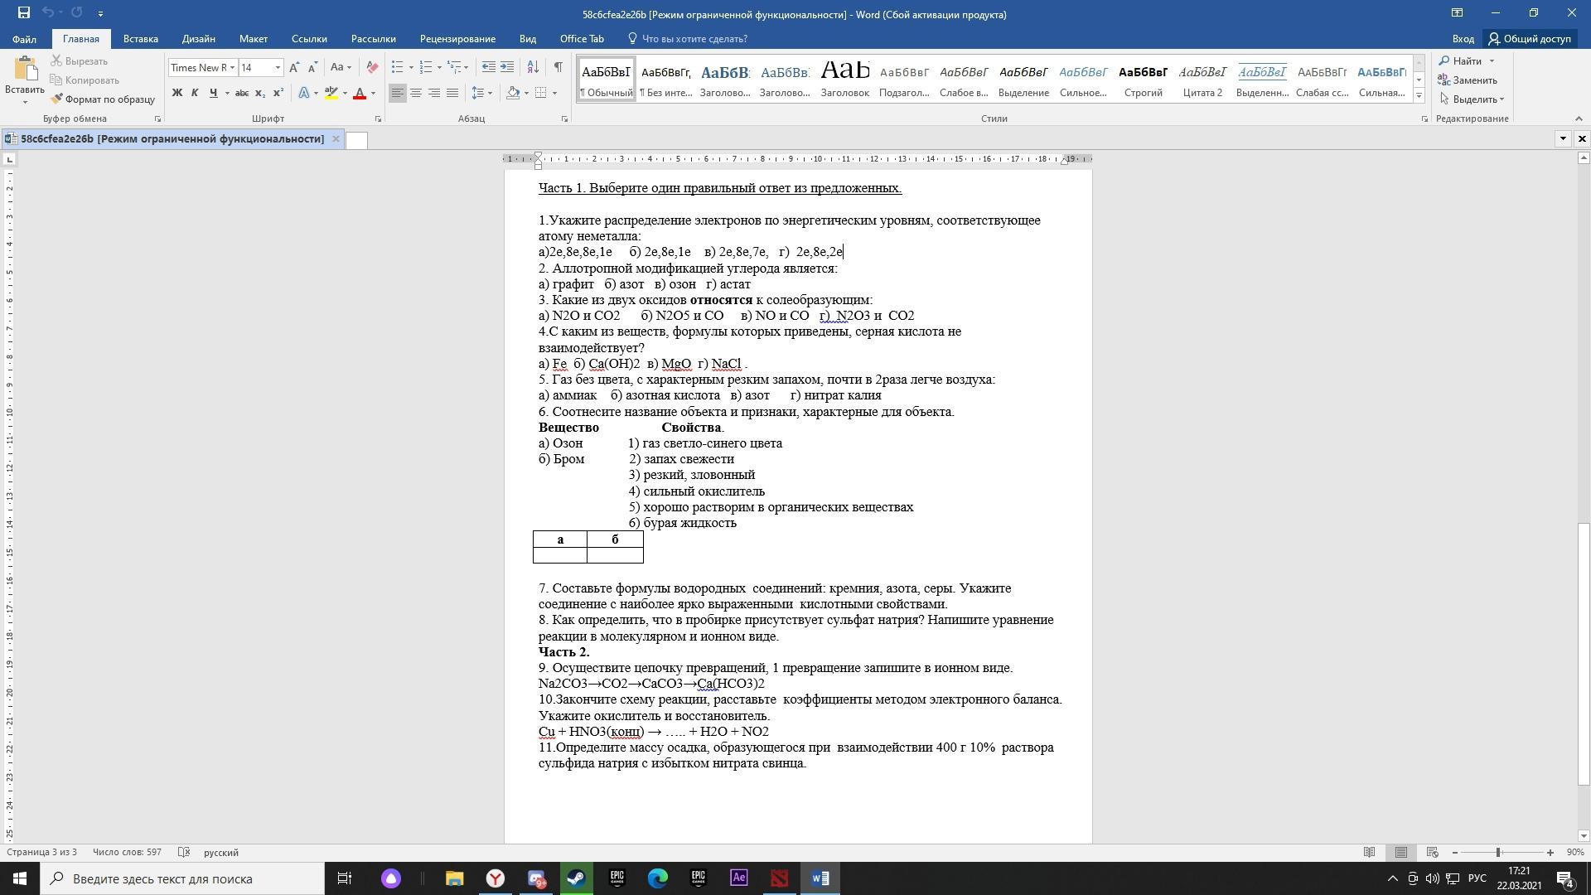Click the show paragraph marks icon
Viewport: 1591px width, 895px height.
pos(558,67)
